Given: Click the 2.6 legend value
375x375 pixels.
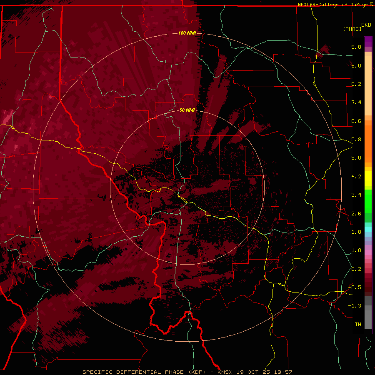Looking at the screenshot, I should pyautogui.click(x=356, y=214).
